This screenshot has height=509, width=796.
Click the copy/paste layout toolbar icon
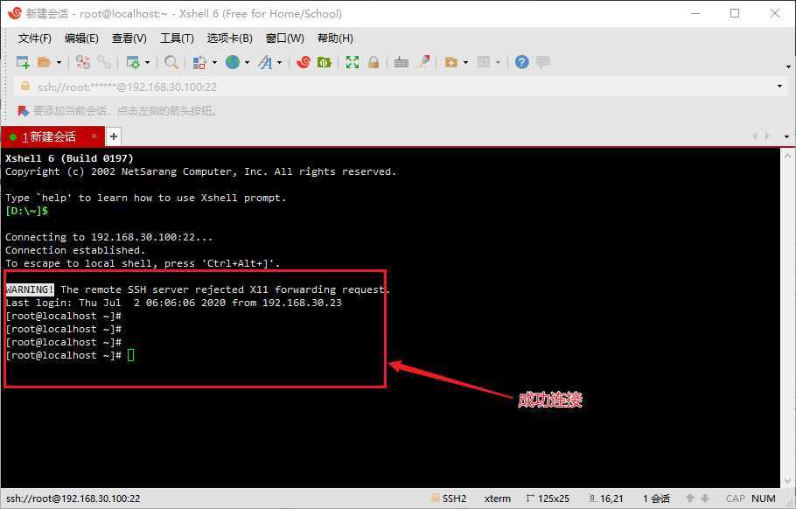[x=199, y=62]
